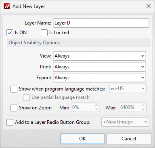Open the Print visibility dropdown
The image size is (155, 148).
pyautogui.click(x=99, y=67)
